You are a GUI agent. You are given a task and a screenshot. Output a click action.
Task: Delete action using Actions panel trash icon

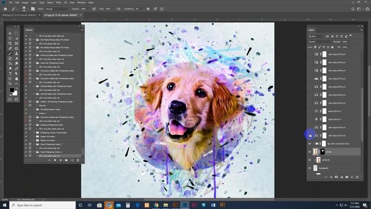click(78, 160)
